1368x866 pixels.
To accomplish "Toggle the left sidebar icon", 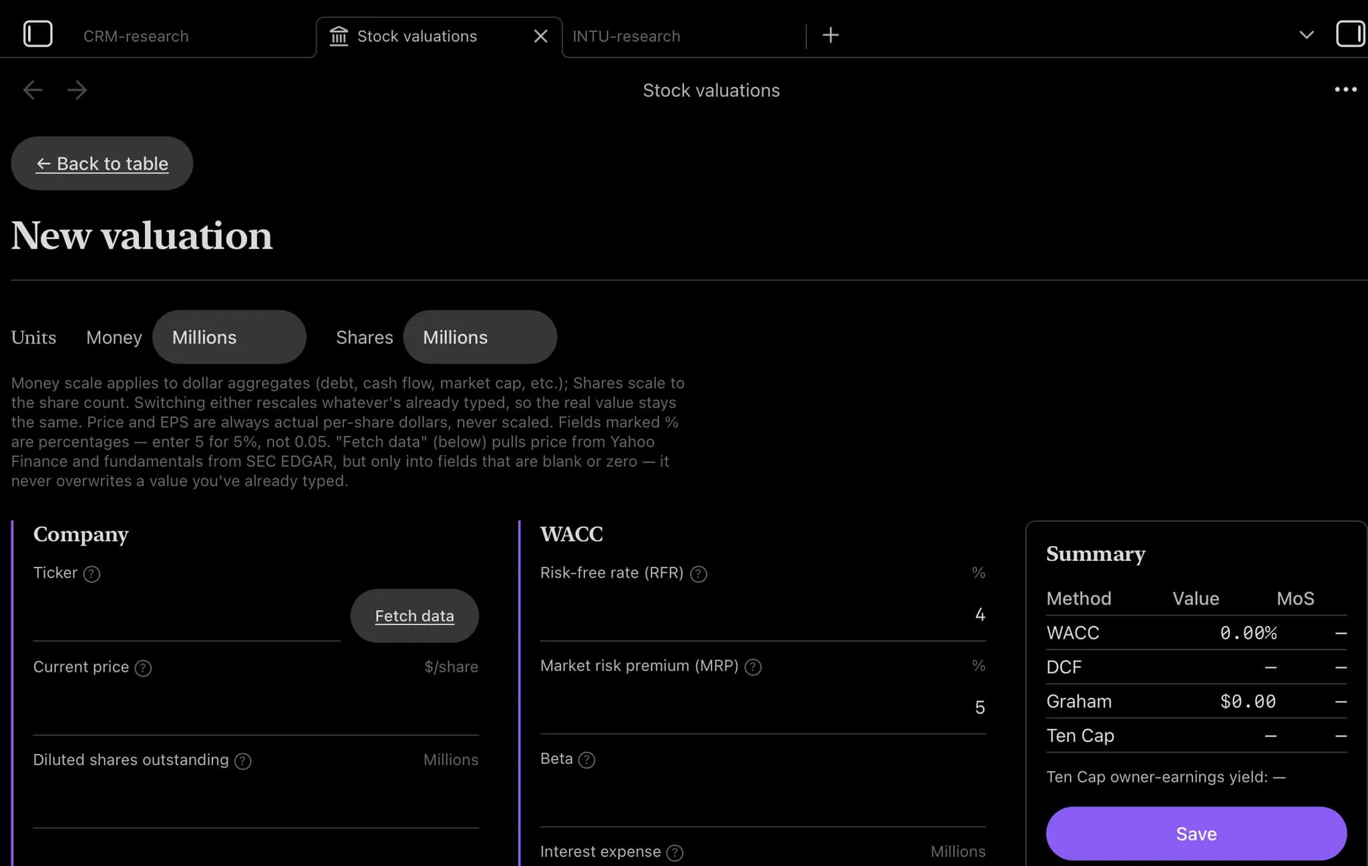I will click(37, 34).
